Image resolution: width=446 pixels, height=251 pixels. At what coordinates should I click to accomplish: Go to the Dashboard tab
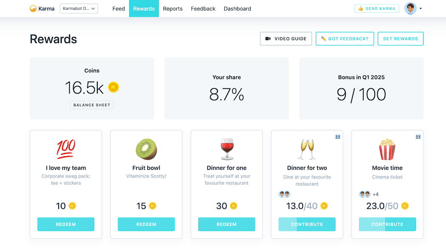point(237,8)
